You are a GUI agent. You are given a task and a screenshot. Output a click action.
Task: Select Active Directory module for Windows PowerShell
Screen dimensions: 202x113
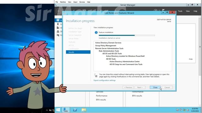click(x=125, y=56)
